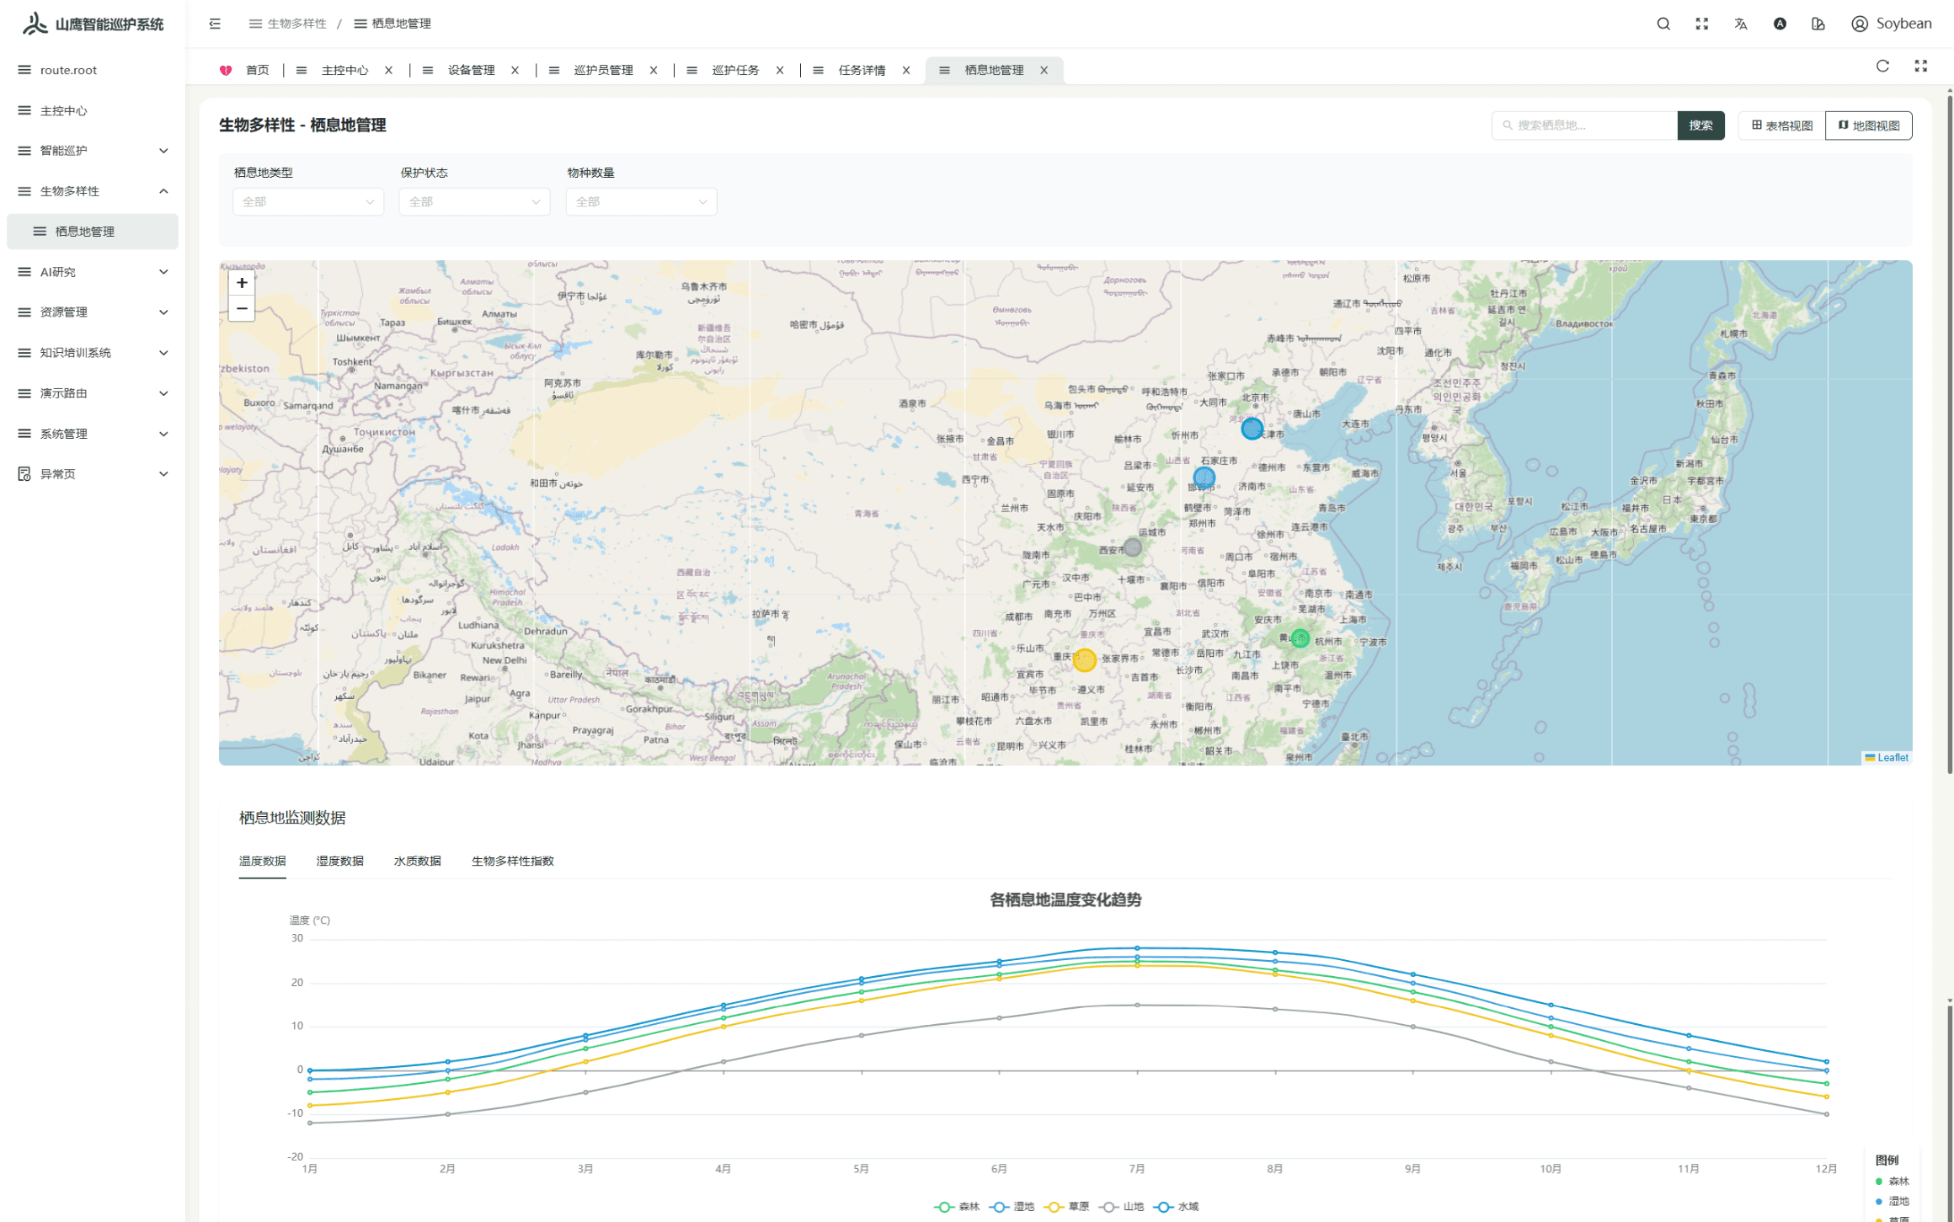The width and height of the screenshot is (1954, 1222).
Task: Open theme palette settings icon
Action: pyautogui.click(x=1818, y=23)
